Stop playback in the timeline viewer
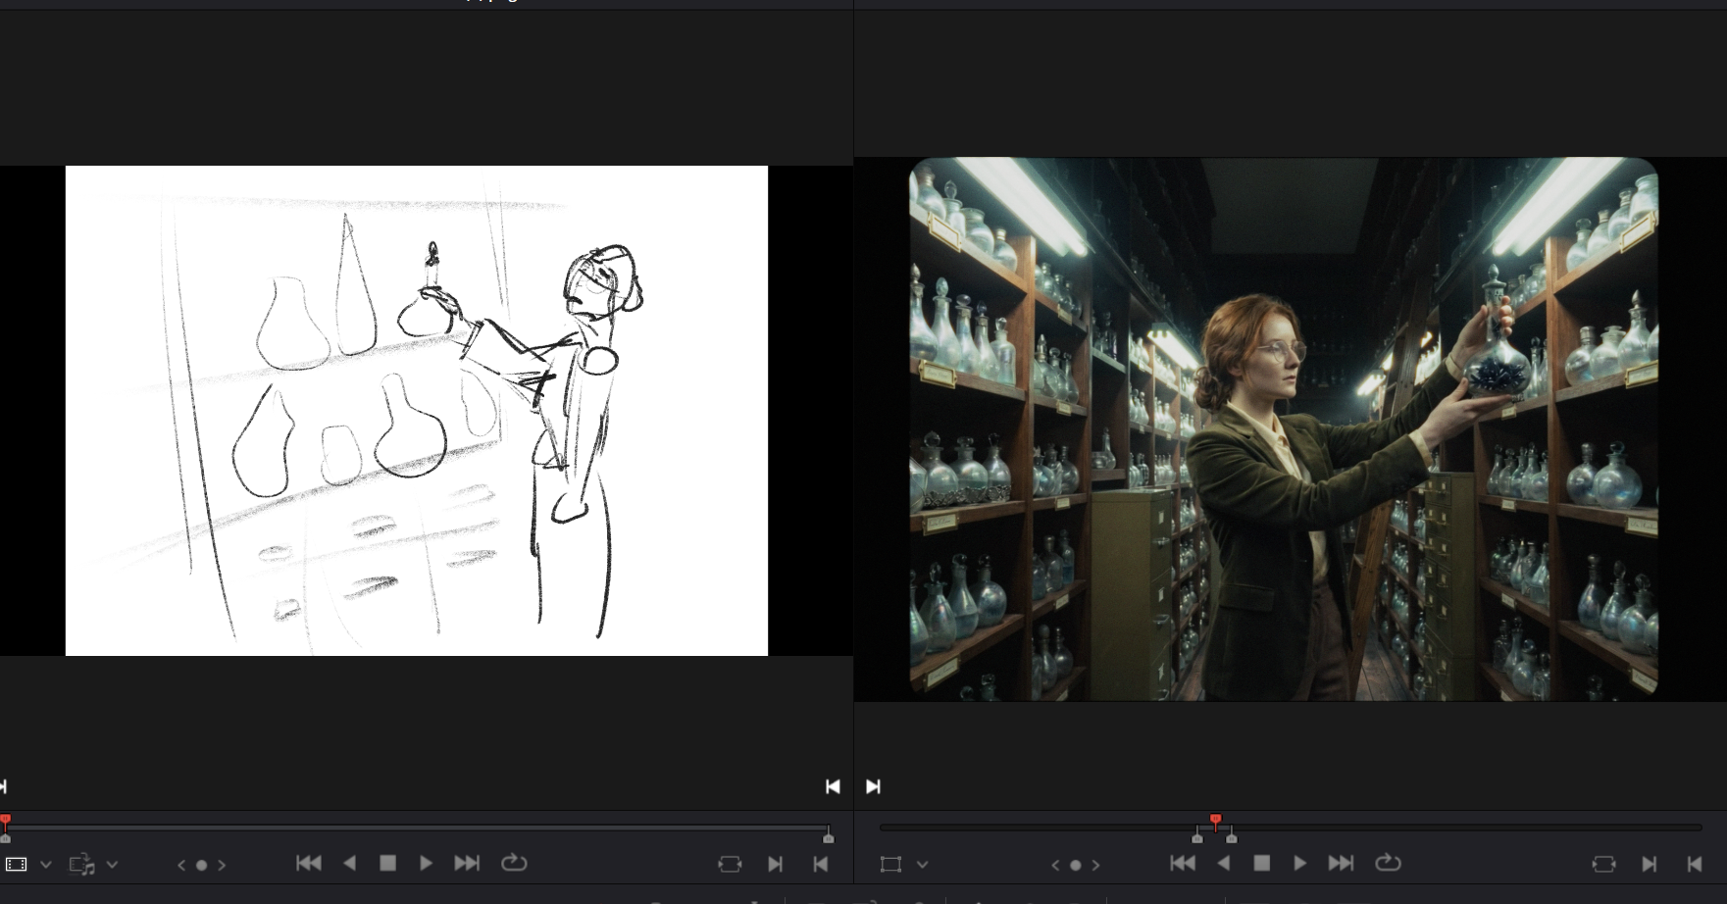 [x=1262, y=864]
